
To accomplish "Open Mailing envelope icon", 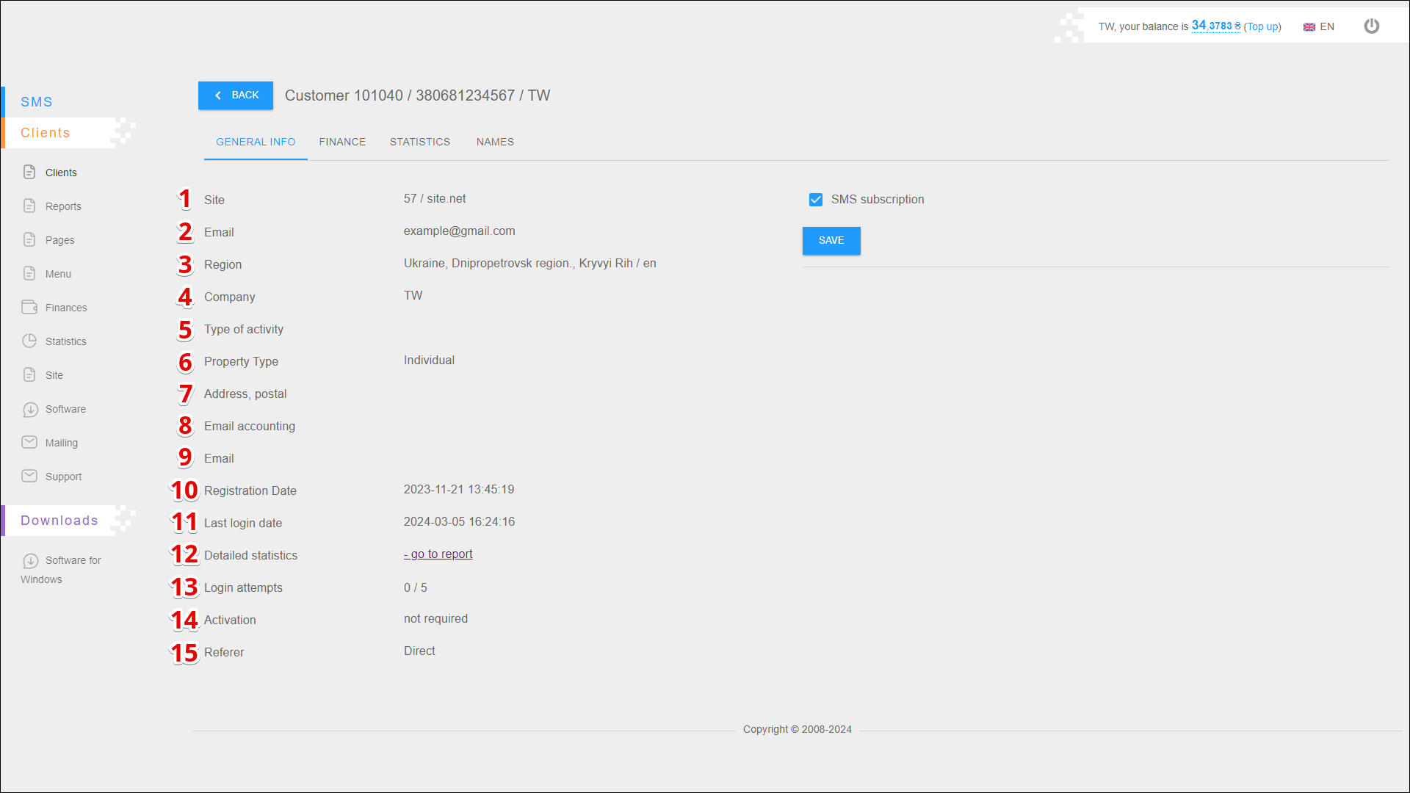I will coord(29,442).
